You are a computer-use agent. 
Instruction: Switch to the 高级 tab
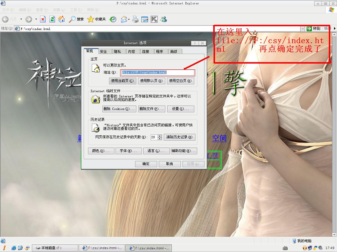173,51
